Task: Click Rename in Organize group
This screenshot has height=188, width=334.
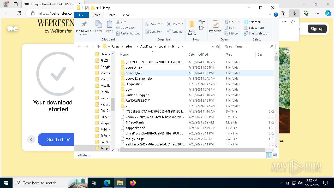Action: 175,32
